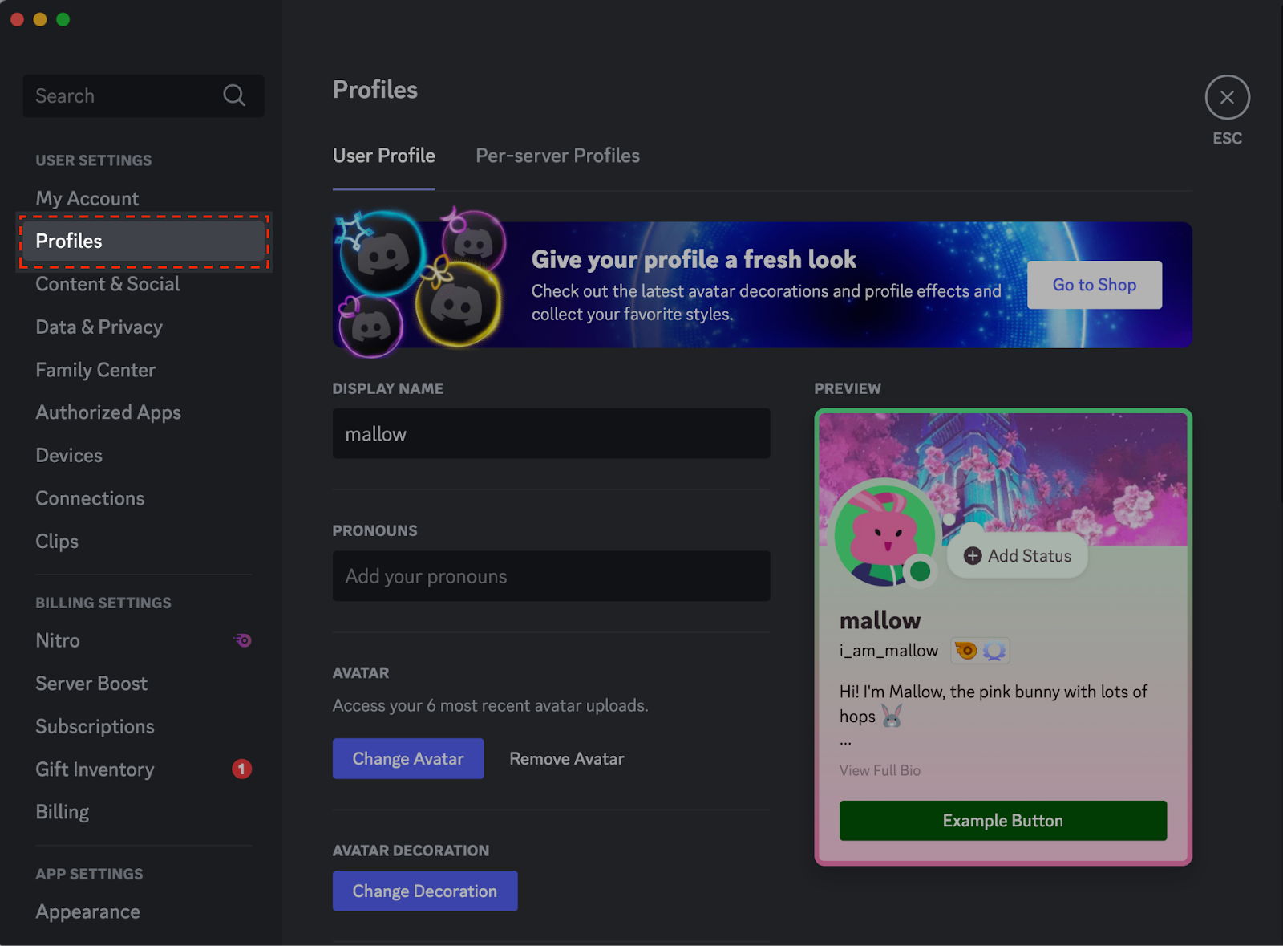Click the search magnifier icon
The width and height of the screenshot is (1283, 946).
(x=234, y=95)
